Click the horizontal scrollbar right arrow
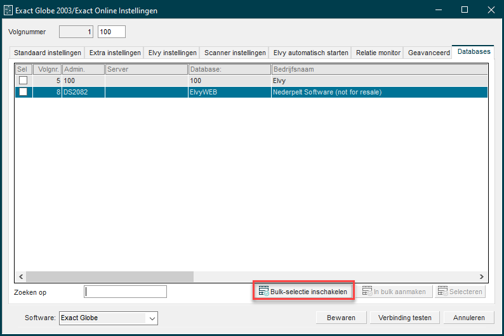 [481, 276]
